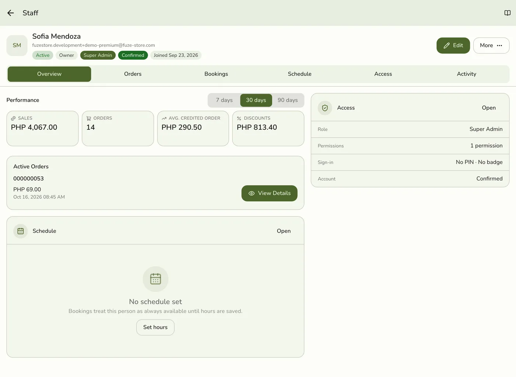
Task: Click the Access shield icon
Action: point(325,108)
